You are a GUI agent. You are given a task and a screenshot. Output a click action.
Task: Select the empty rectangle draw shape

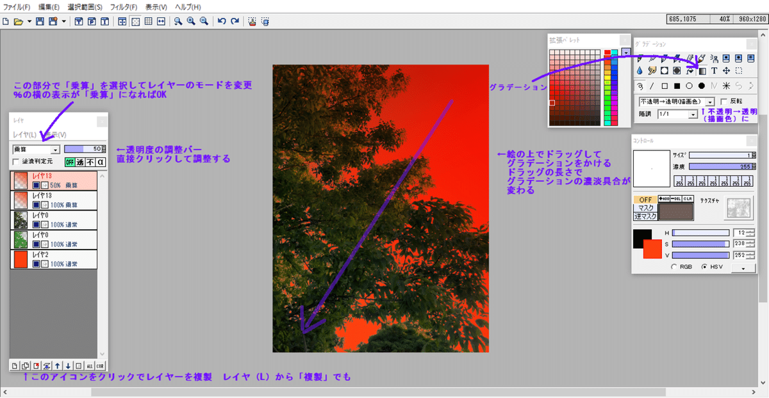(x=665, y=85)
